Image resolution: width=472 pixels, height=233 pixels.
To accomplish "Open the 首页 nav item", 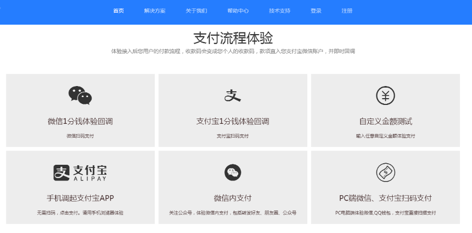I will pyautogui.click(x=119, y=11).
